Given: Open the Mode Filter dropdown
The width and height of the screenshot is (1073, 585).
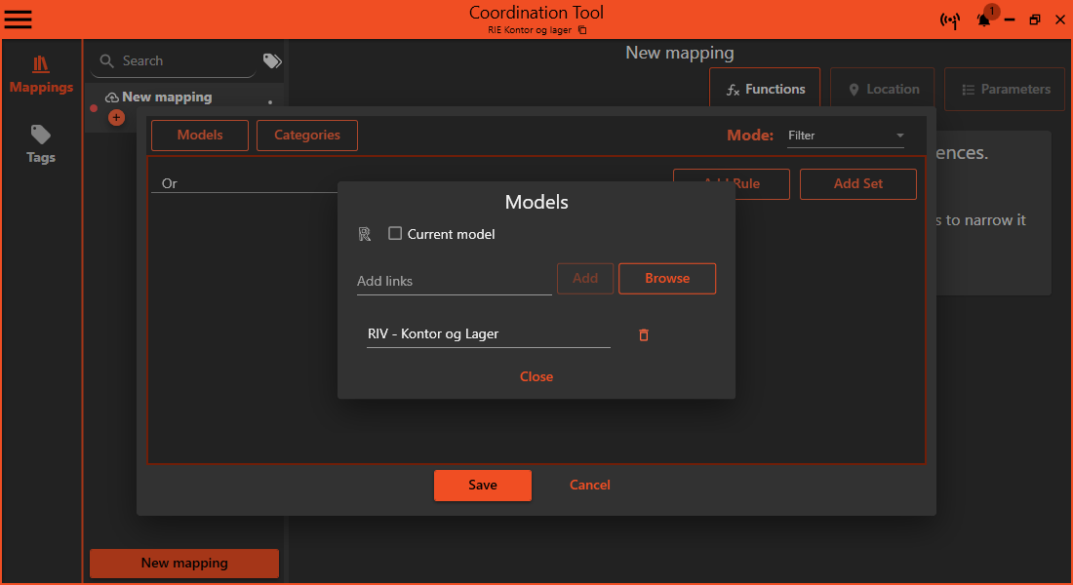Looking at the screenshot, I should (x=845, y=135).
